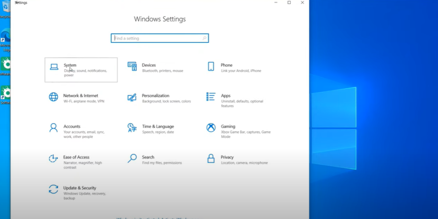Open the Privacy padlock icon
The width and height of the screenshot is (438, 219).
tap(211, 158)
